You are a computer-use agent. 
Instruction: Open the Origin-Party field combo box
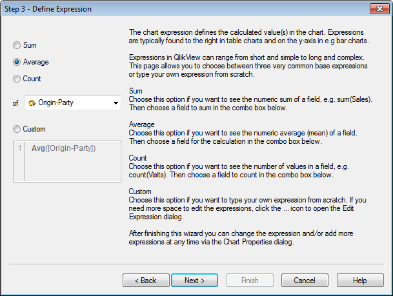73,103
